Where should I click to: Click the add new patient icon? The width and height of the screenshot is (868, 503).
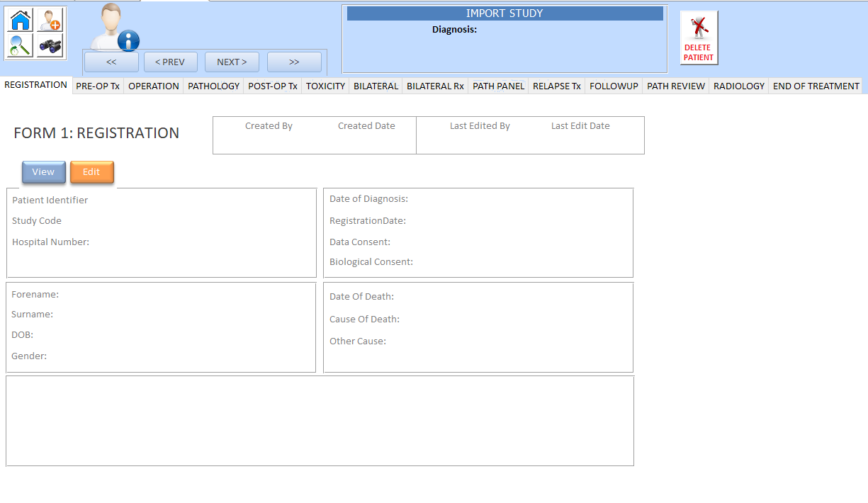point(50,20)
